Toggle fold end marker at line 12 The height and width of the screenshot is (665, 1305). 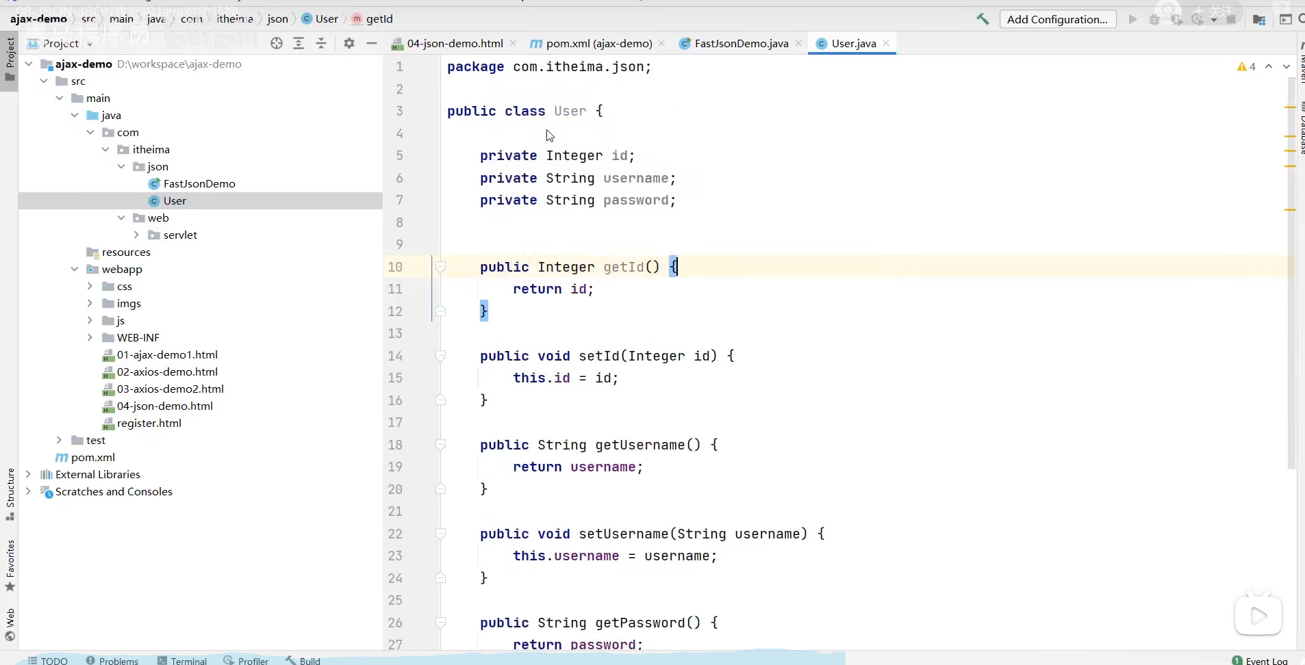tap(441, 311)
